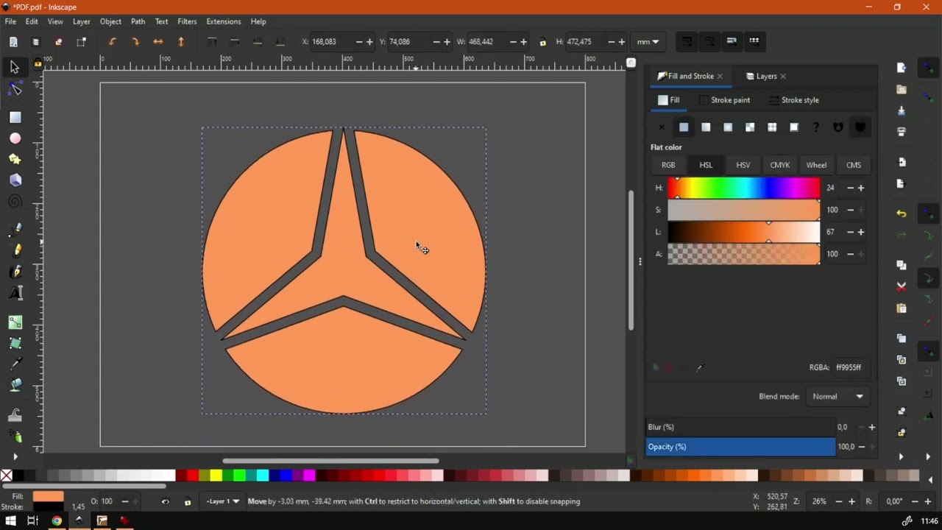Viewport: 942px width, 530px height.
Task: Click the Hue rainbow slider
Action: tap(743, 188)
